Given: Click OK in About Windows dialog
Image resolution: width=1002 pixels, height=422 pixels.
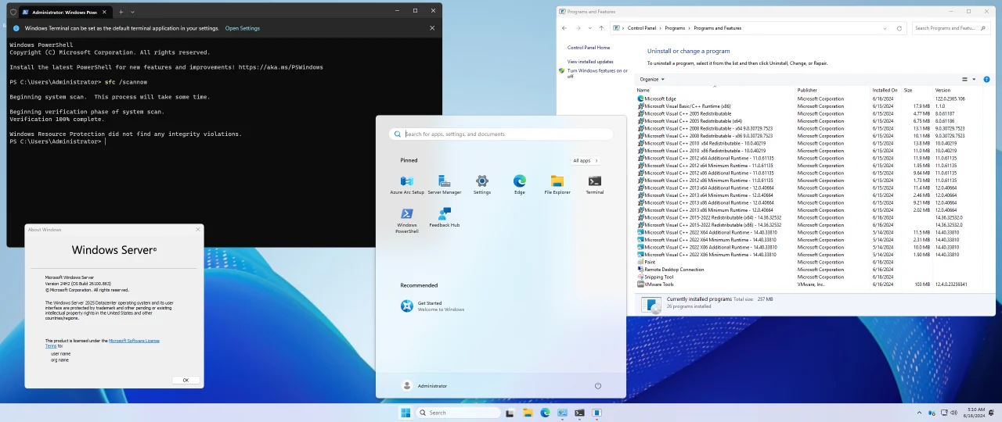Looking at the screenshot, I should pyautogui.click(x=186, y=380).
